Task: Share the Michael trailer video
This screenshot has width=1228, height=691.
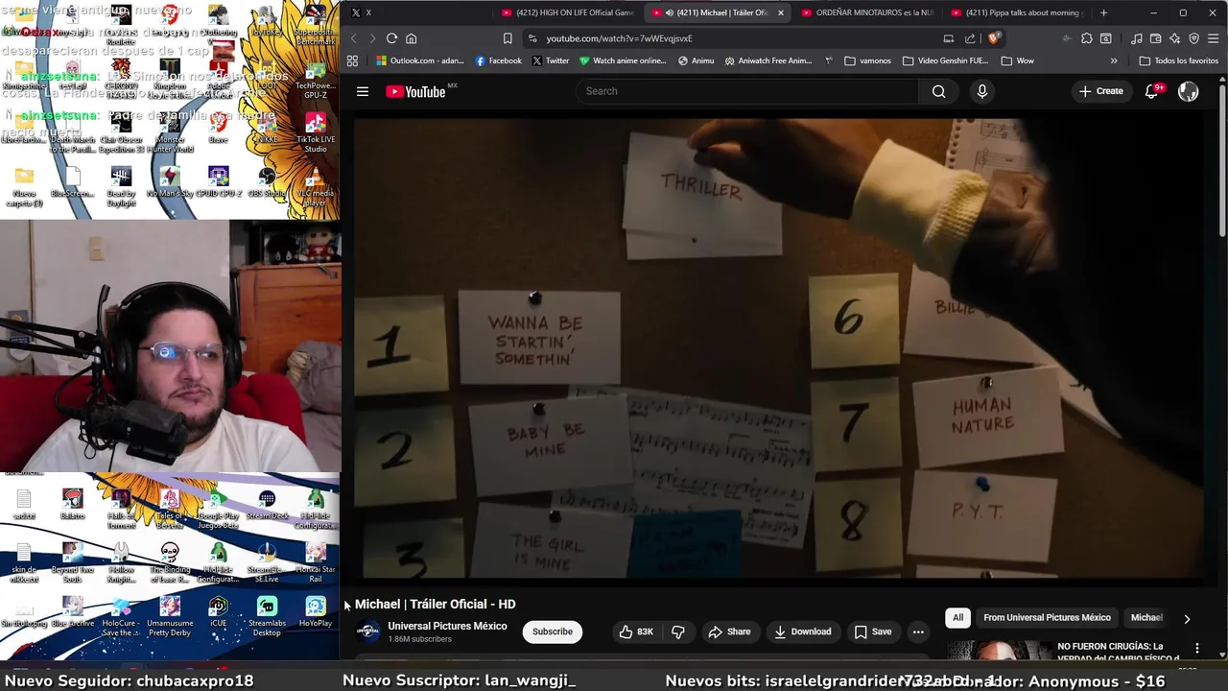Action: point(729,631)
